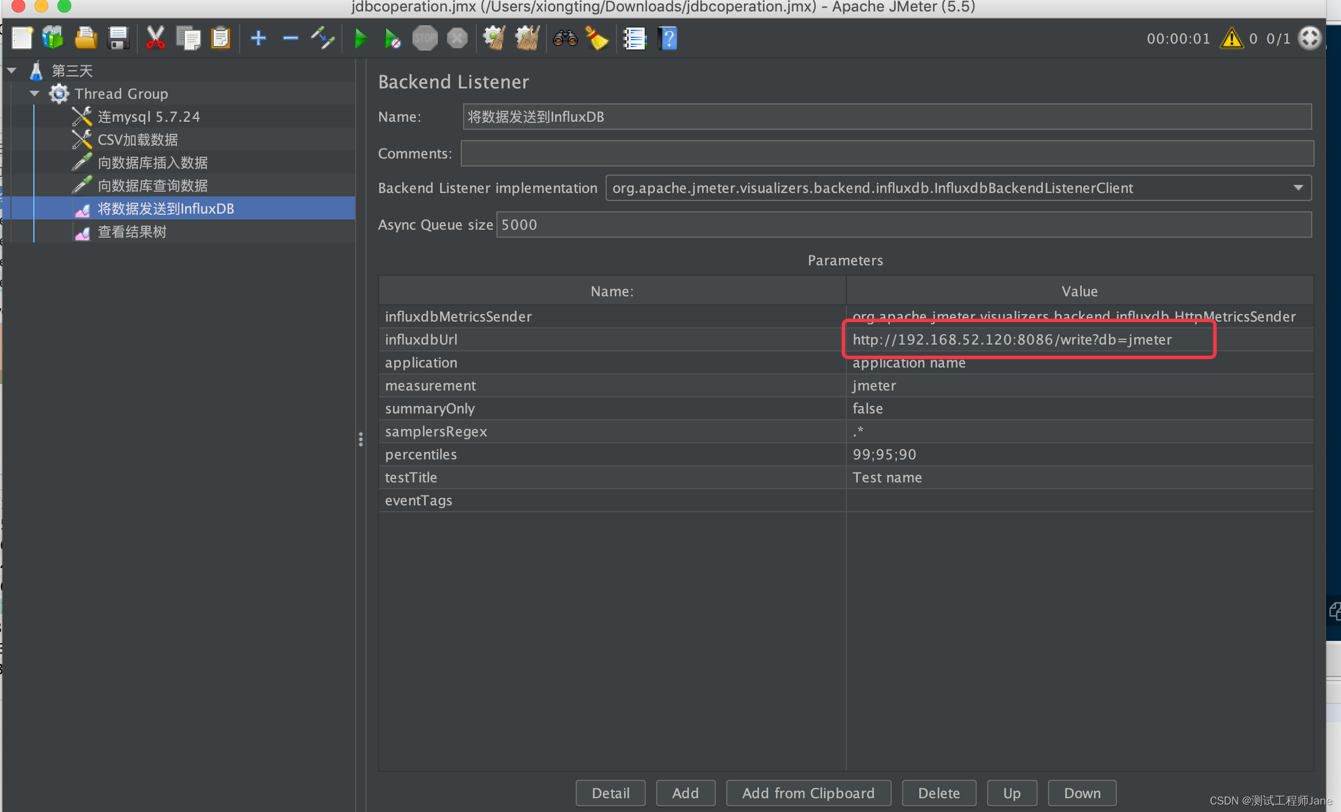Viewport: 1341px width, 812px height.
Task: Click the remote engine status icon
Action: 1310,38
